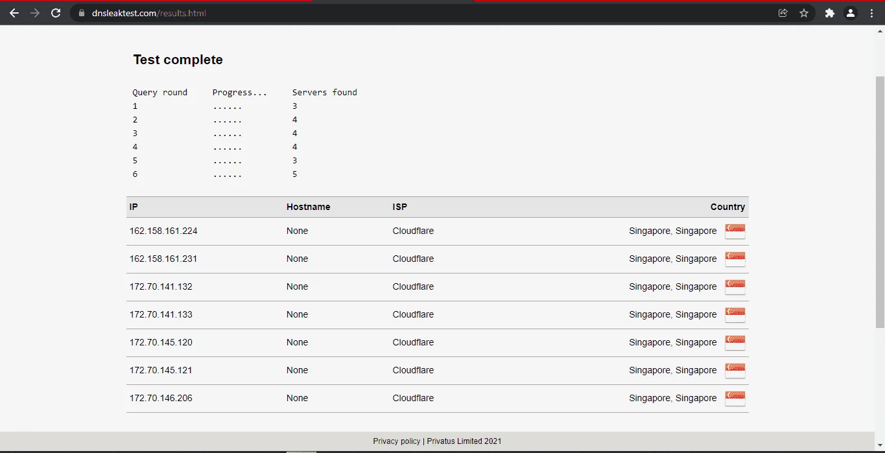Screen dimensions: 885x453
Task: Click servers found value 5 for round 6
Action: [x=295, y=174]
